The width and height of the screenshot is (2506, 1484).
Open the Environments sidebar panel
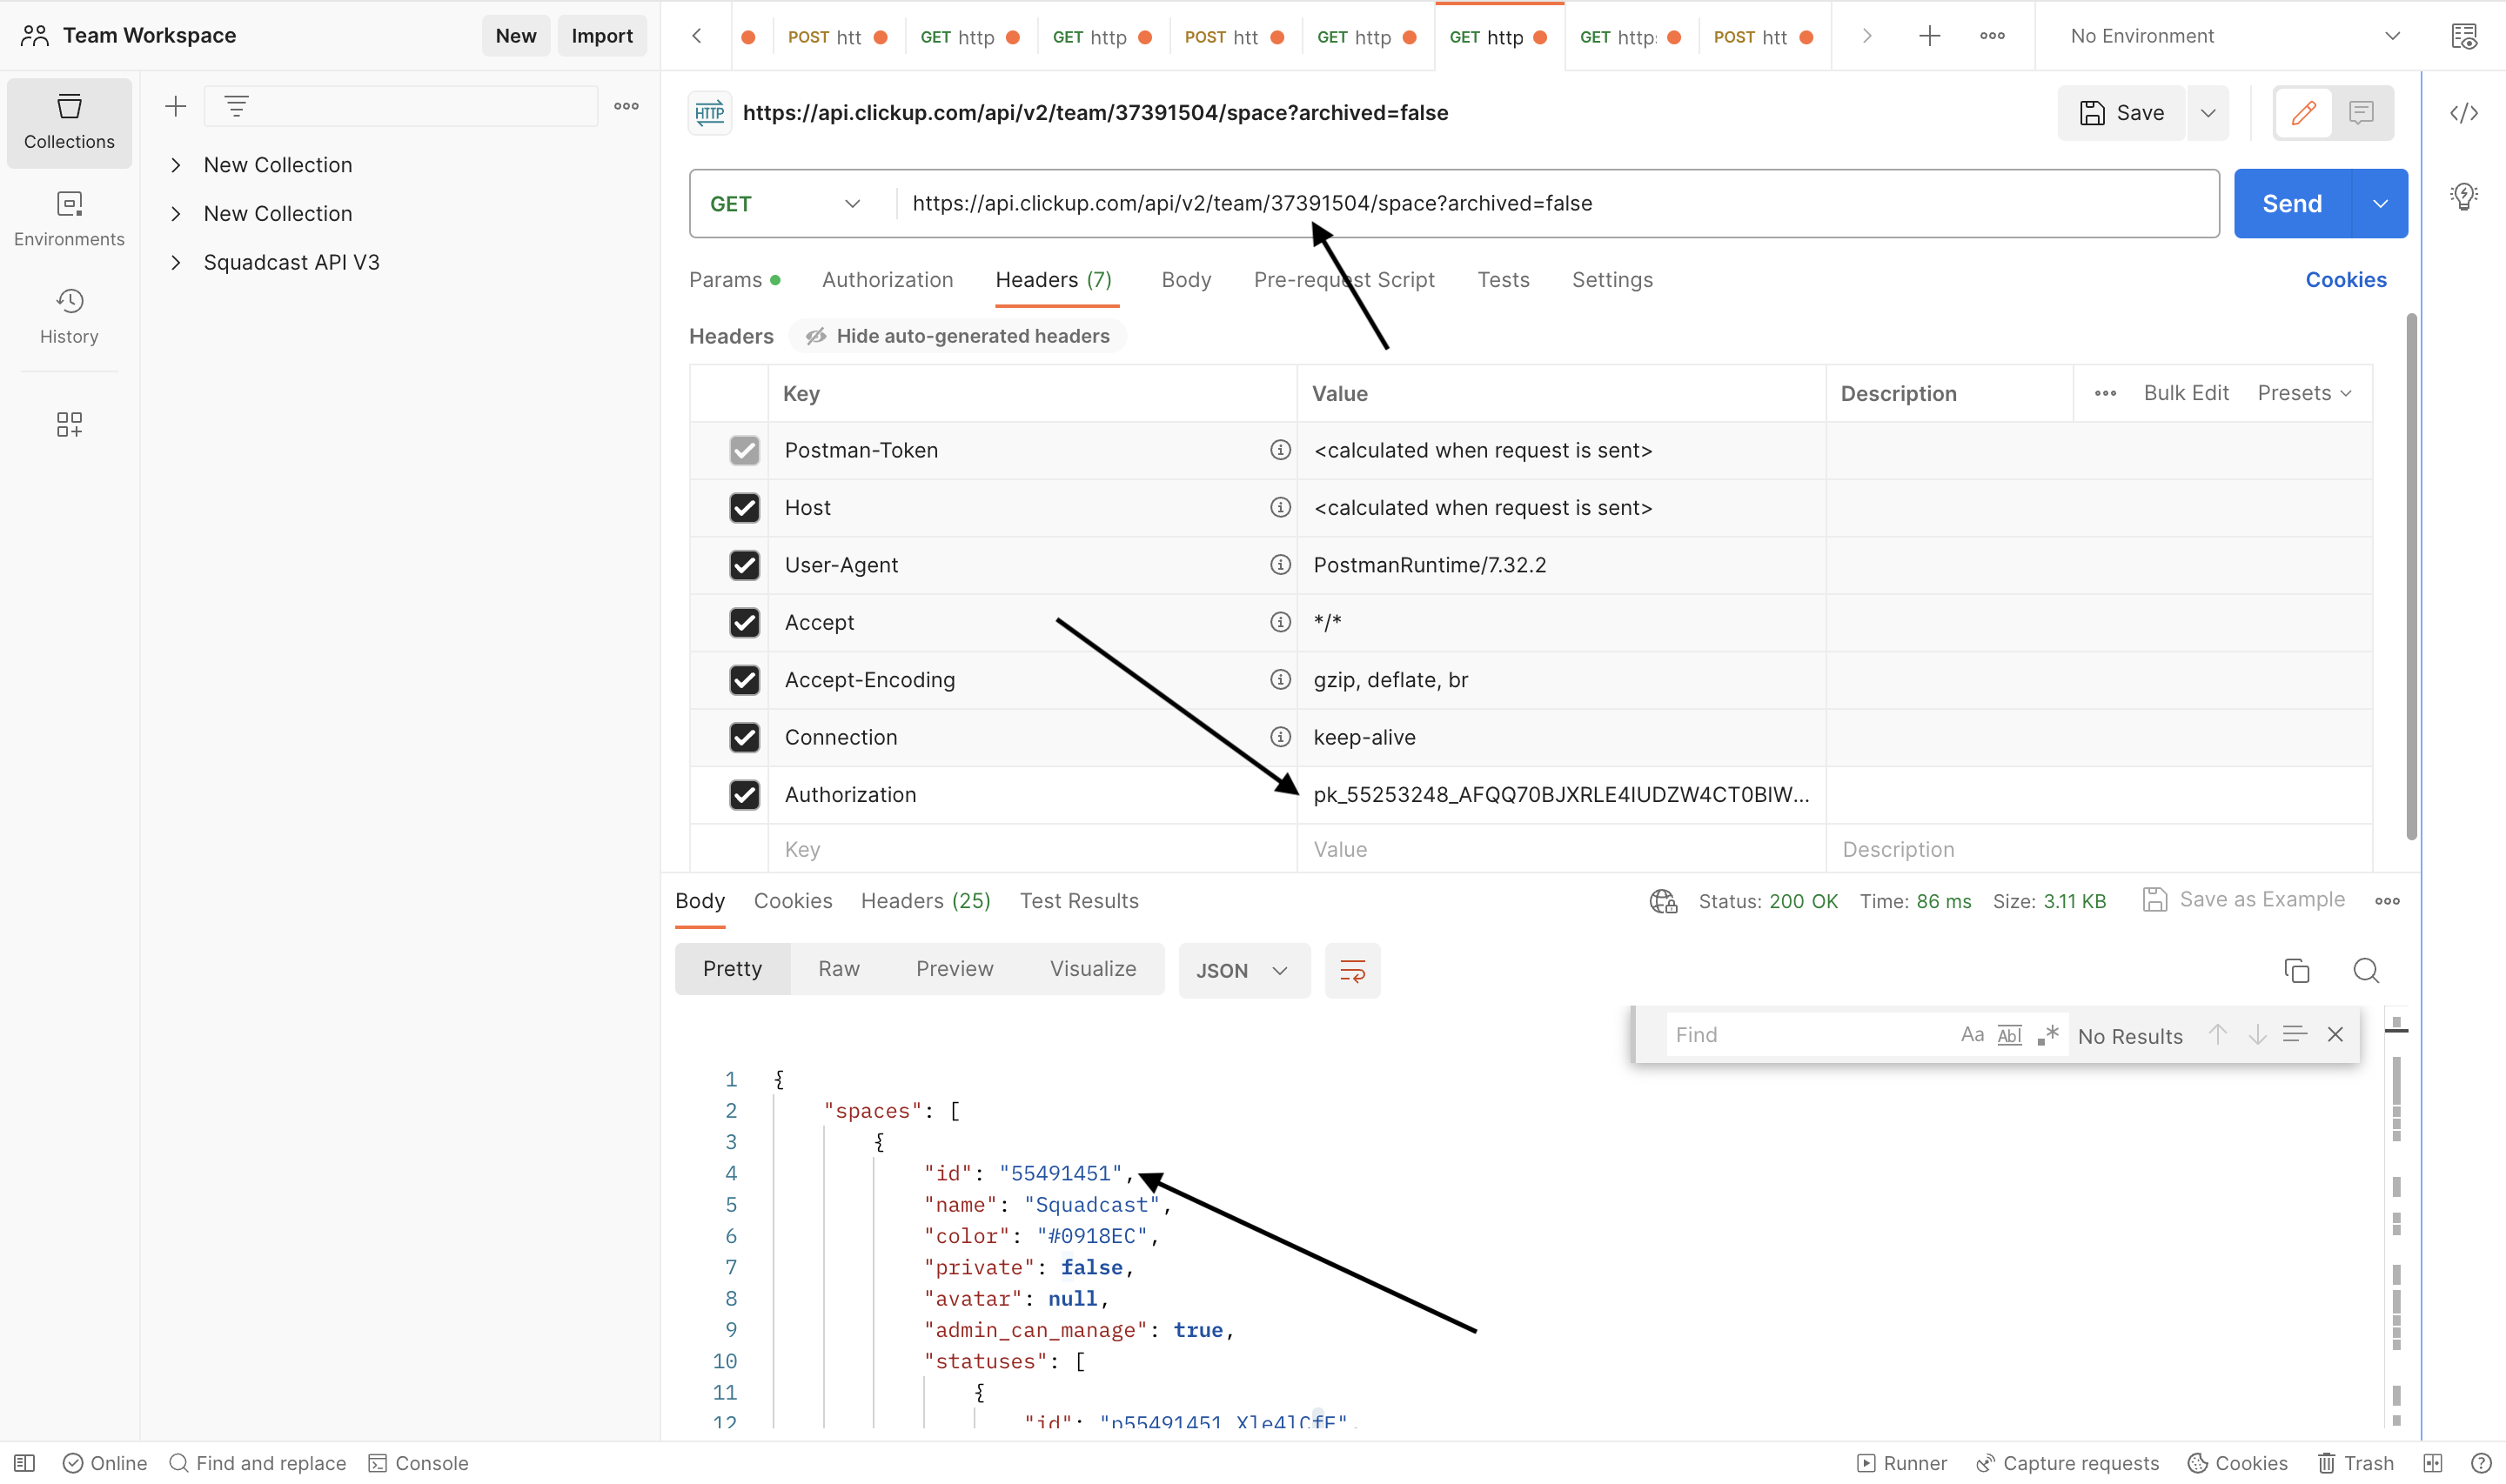coord(69,218)
